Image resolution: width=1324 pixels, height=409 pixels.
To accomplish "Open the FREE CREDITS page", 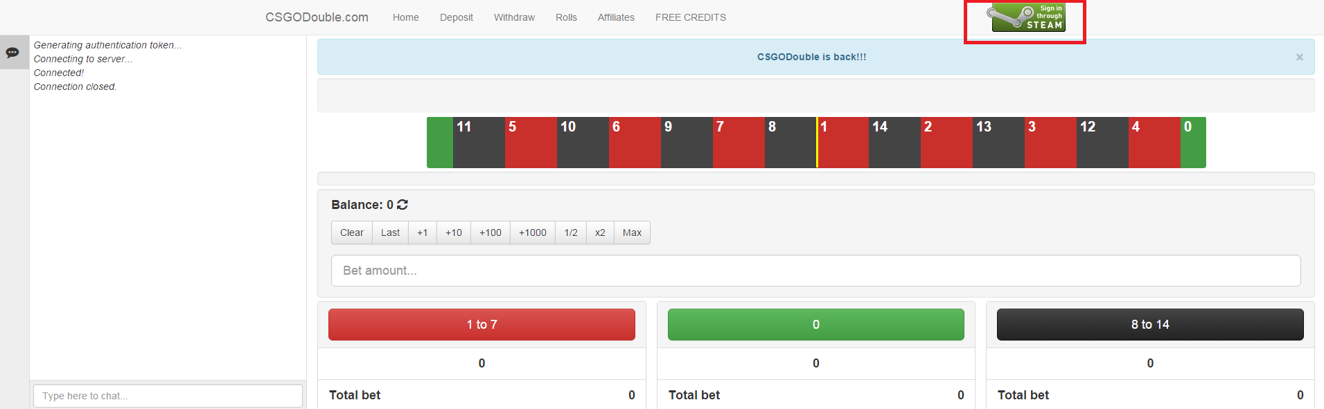I will coord(691,17).
